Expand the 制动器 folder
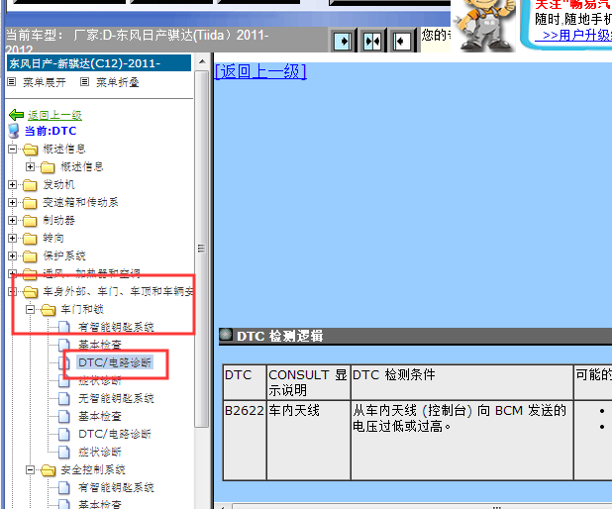 click(12, 220)
